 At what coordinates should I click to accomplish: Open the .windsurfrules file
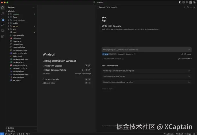coord(19,47)
